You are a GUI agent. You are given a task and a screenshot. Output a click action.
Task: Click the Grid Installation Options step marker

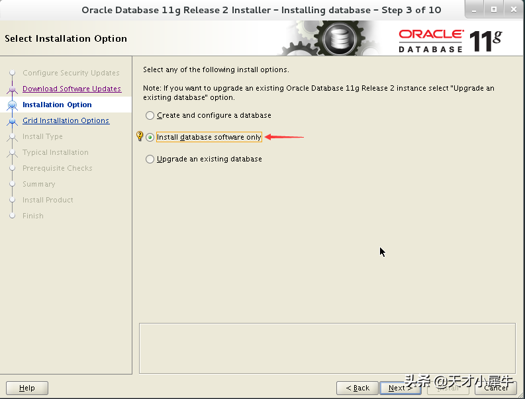coord(13,121)
